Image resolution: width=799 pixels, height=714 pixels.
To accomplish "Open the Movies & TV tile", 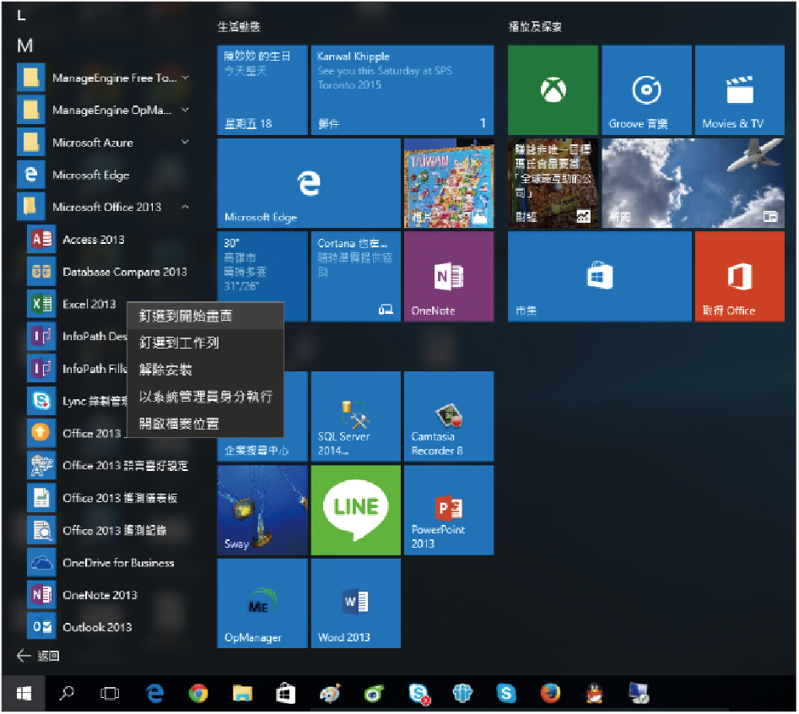I will tap(739, 89).
